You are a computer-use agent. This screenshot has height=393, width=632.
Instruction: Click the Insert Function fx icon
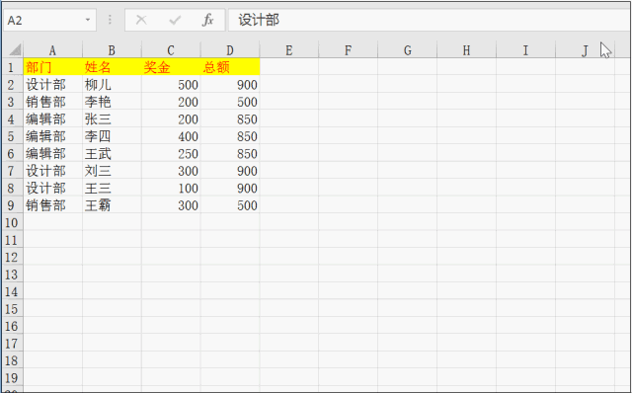click(207, 20)
